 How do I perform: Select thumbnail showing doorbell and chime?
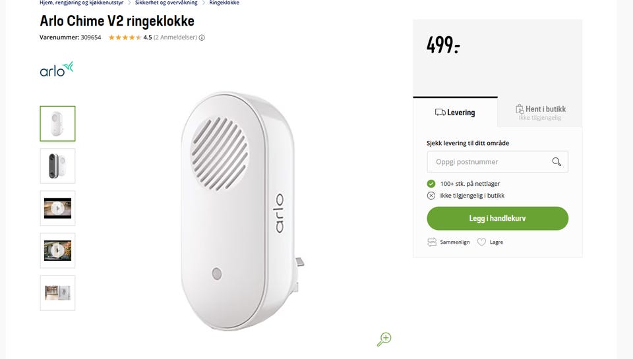pos(57,166)
